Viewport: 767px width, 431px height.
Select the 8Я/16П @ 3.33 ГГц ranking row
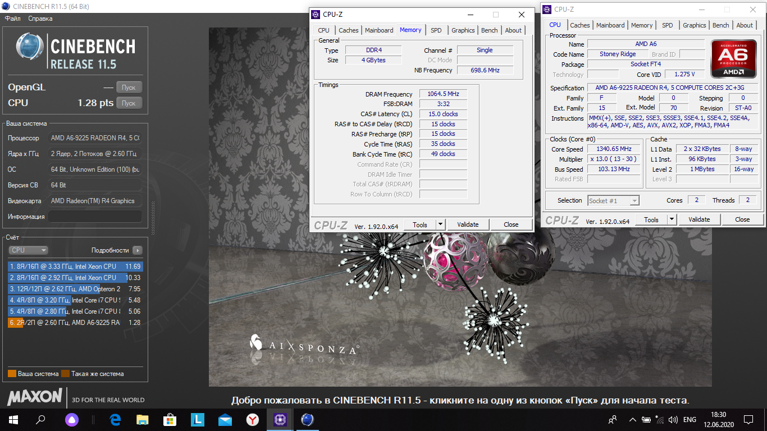[x=75, y=267]
